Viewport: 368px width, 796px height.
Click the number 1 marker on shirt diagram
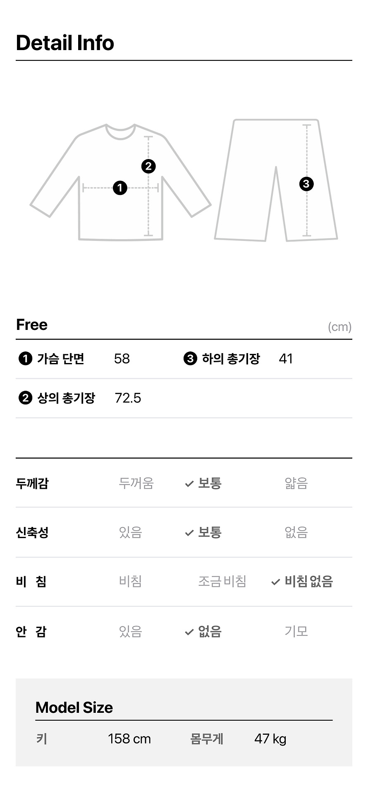[x=120, y=188]
